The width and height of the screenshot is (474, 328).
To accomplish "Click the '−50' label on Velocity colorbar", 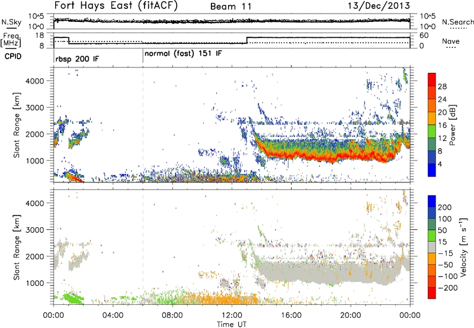I will point(446,265).
